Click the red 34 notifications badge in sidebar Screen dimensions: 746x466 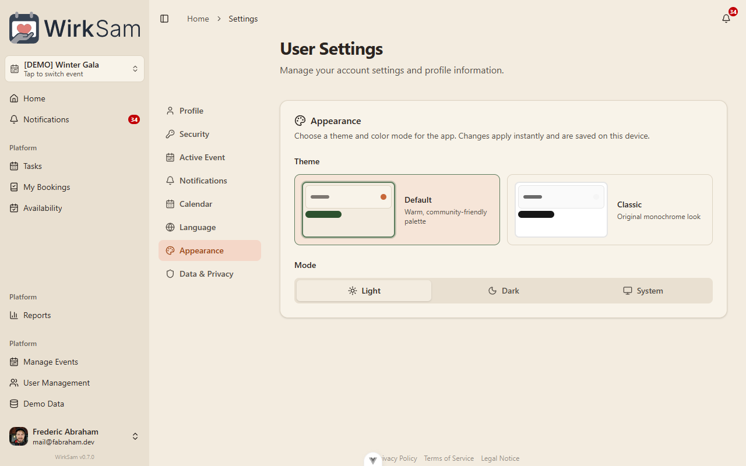tap(134, 119)
